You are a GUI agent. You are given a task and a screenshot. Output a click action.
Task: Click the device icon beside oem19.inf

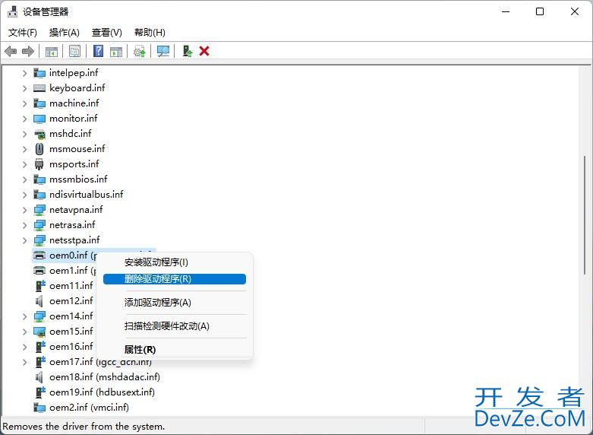click(40, 392)
